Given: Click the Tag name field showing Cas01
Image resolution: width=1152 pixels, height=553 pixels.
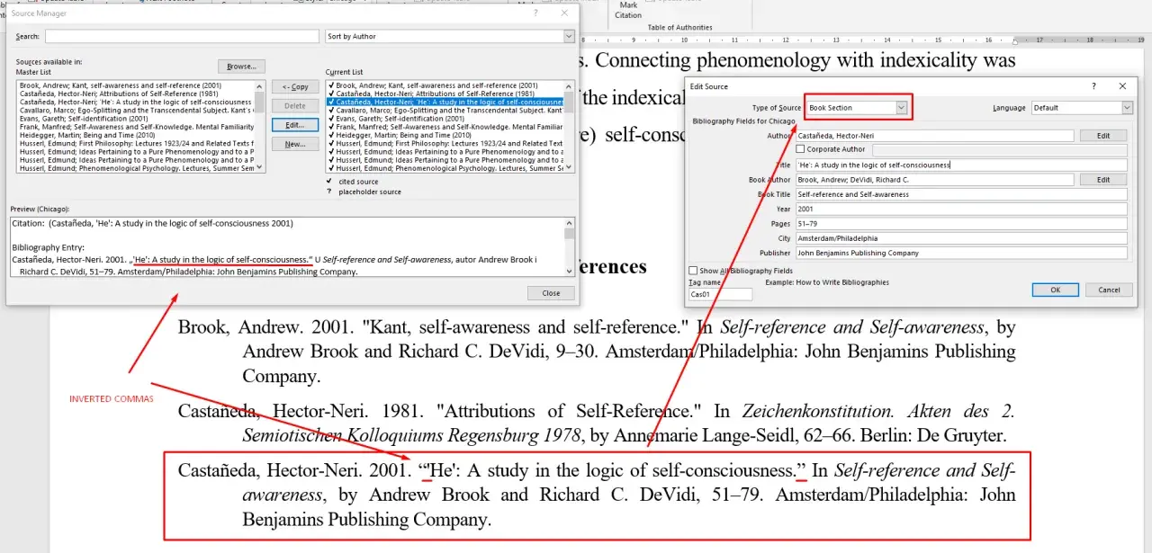Looking at the screenshot, I should pos(720,294).
